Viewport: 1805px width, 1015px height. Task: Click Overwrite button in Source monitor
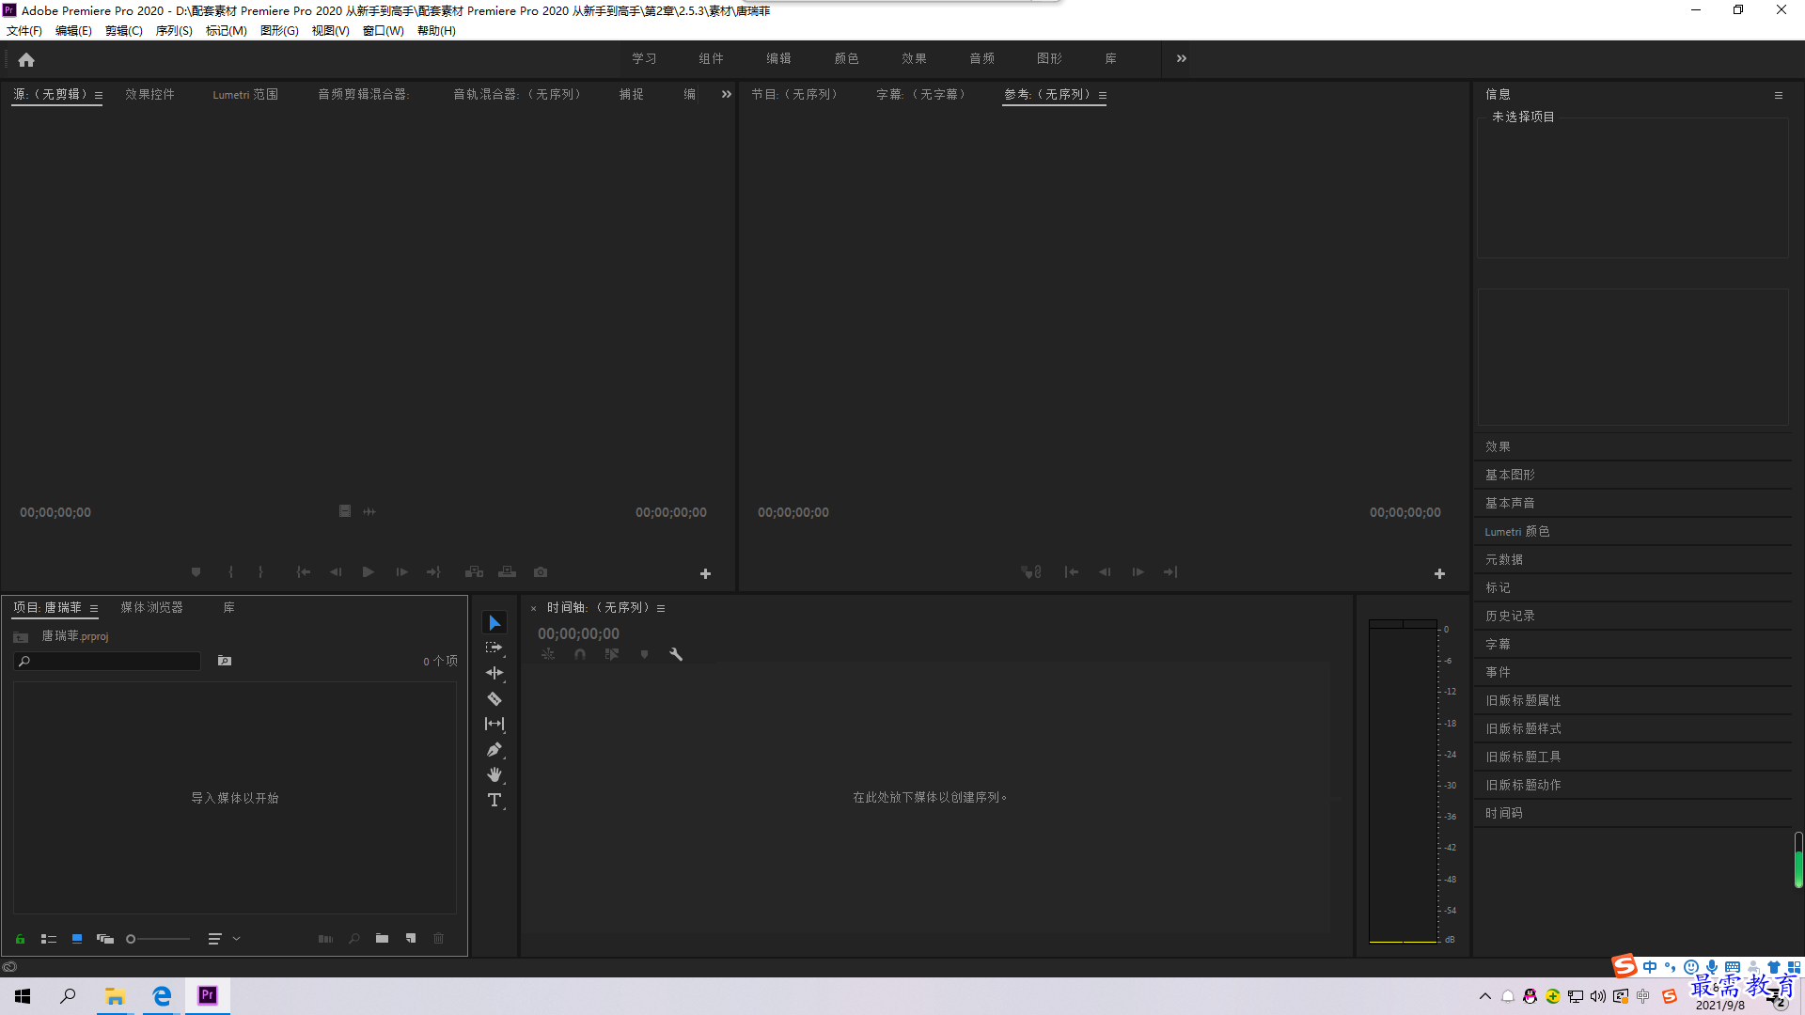[x=507, y=572]
